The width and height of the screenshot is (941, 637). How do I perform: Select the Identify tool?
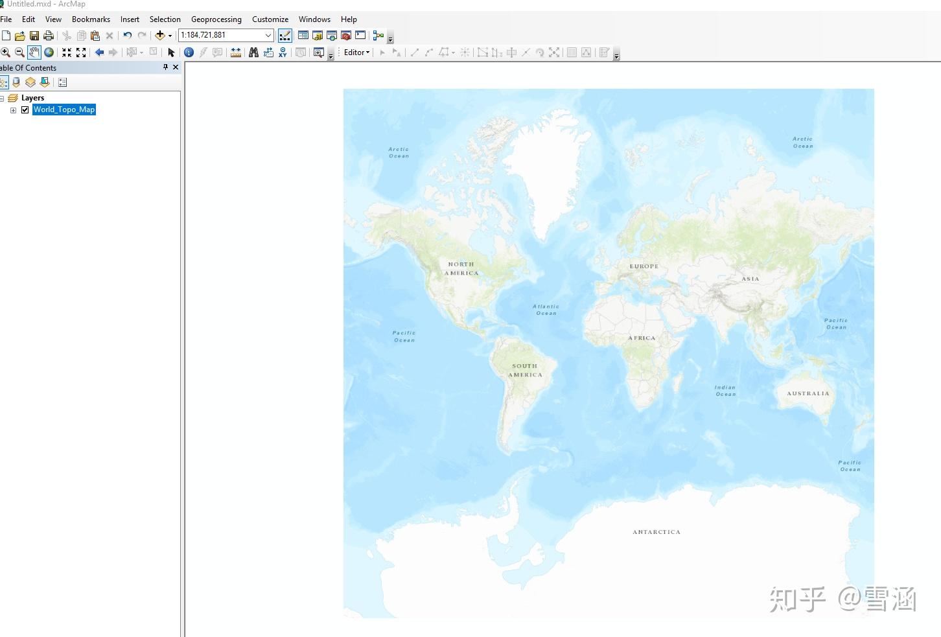(189, 52)
